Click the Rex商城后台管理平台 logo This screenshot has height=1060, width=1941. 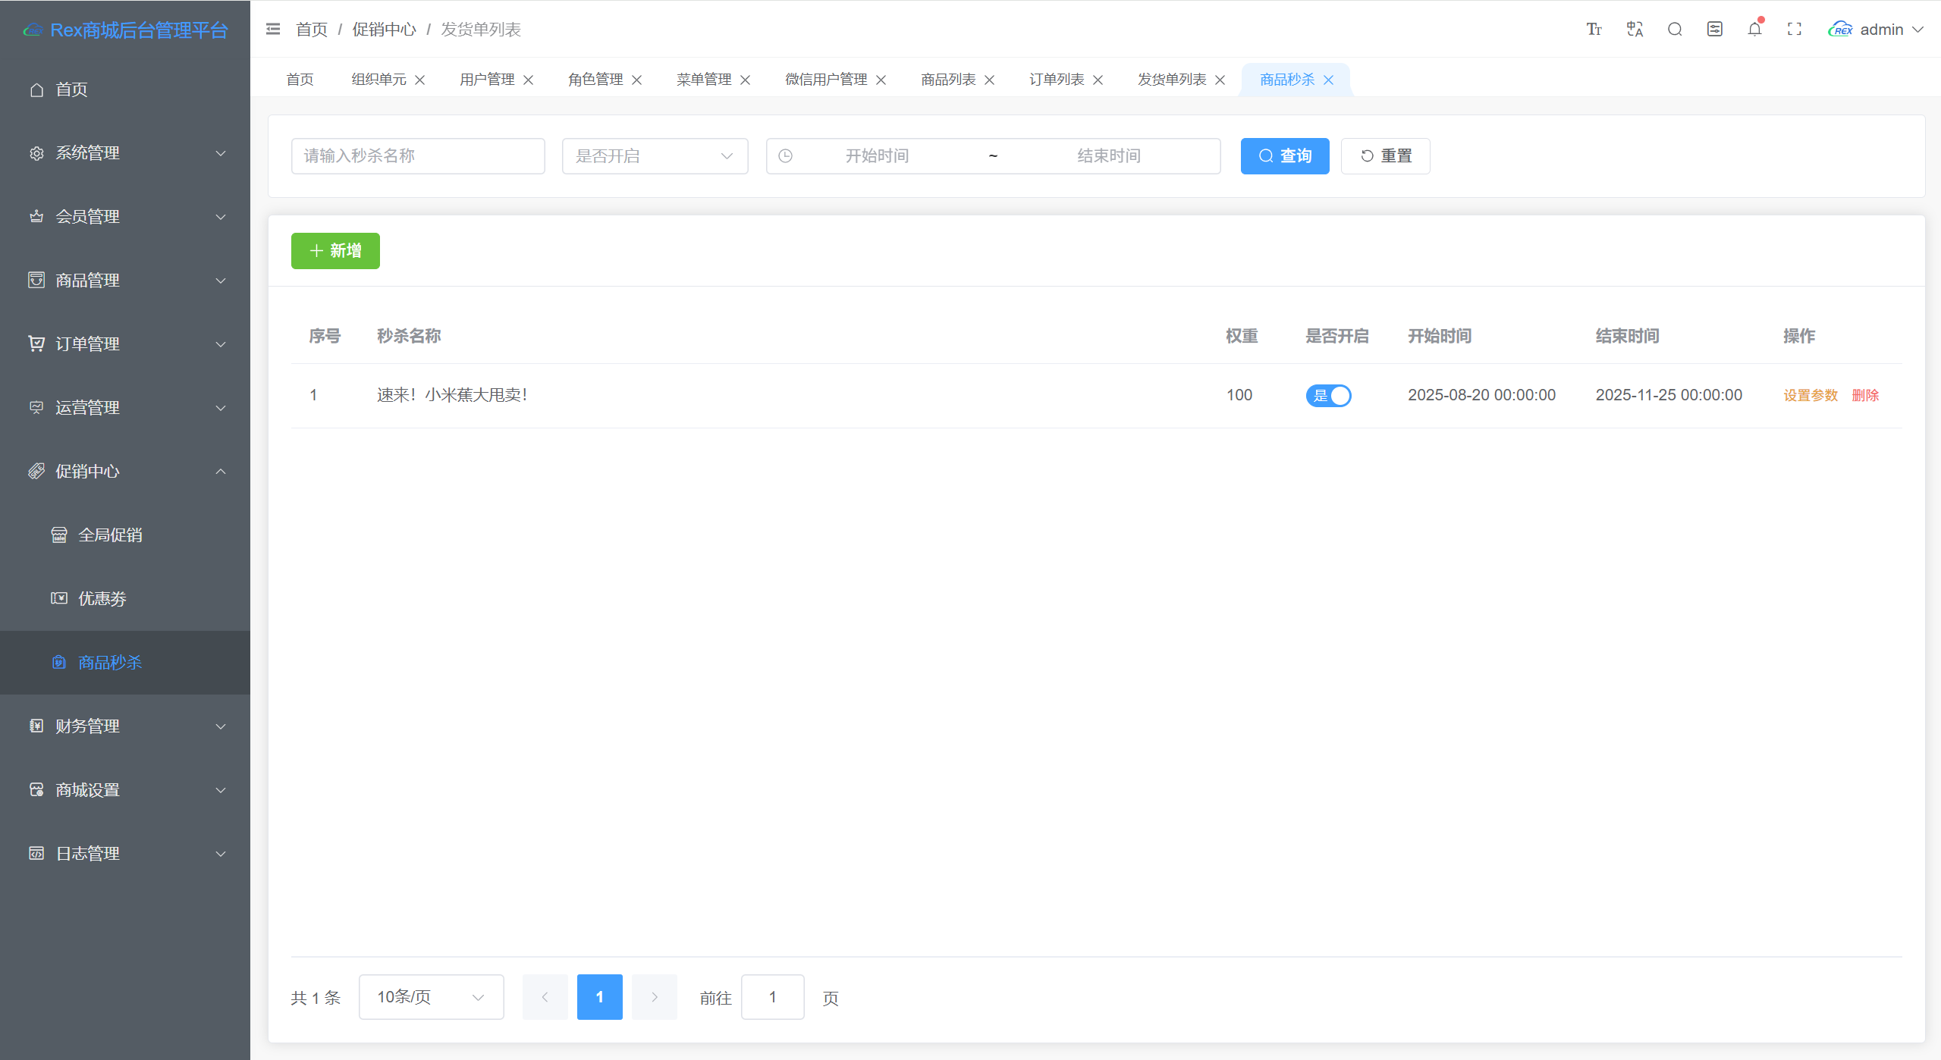(125, 30)
